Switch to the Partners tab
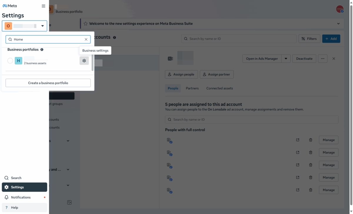Image resolution: width=353 pixels, height=214 pixels. coord(192,88)
